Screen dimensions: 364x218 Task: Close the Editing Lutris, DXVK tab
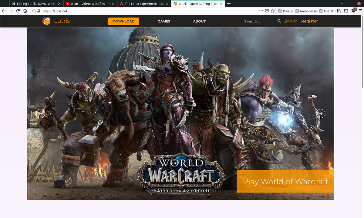[59, 4]
